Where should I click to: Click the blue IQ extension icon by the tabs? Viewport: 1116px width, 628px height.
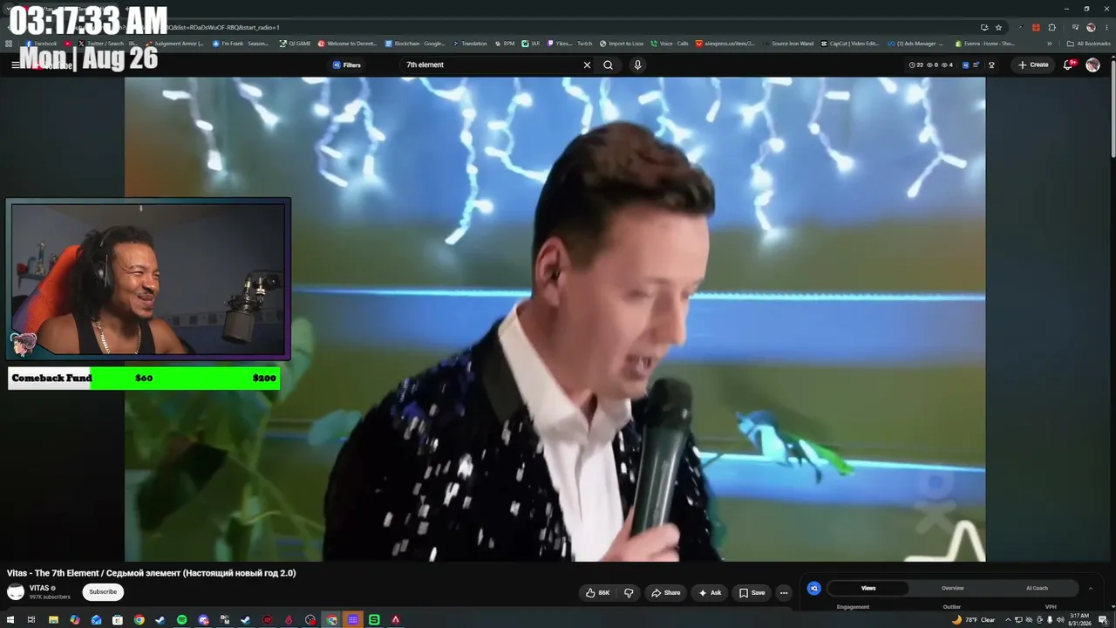[x=814, y=589]
